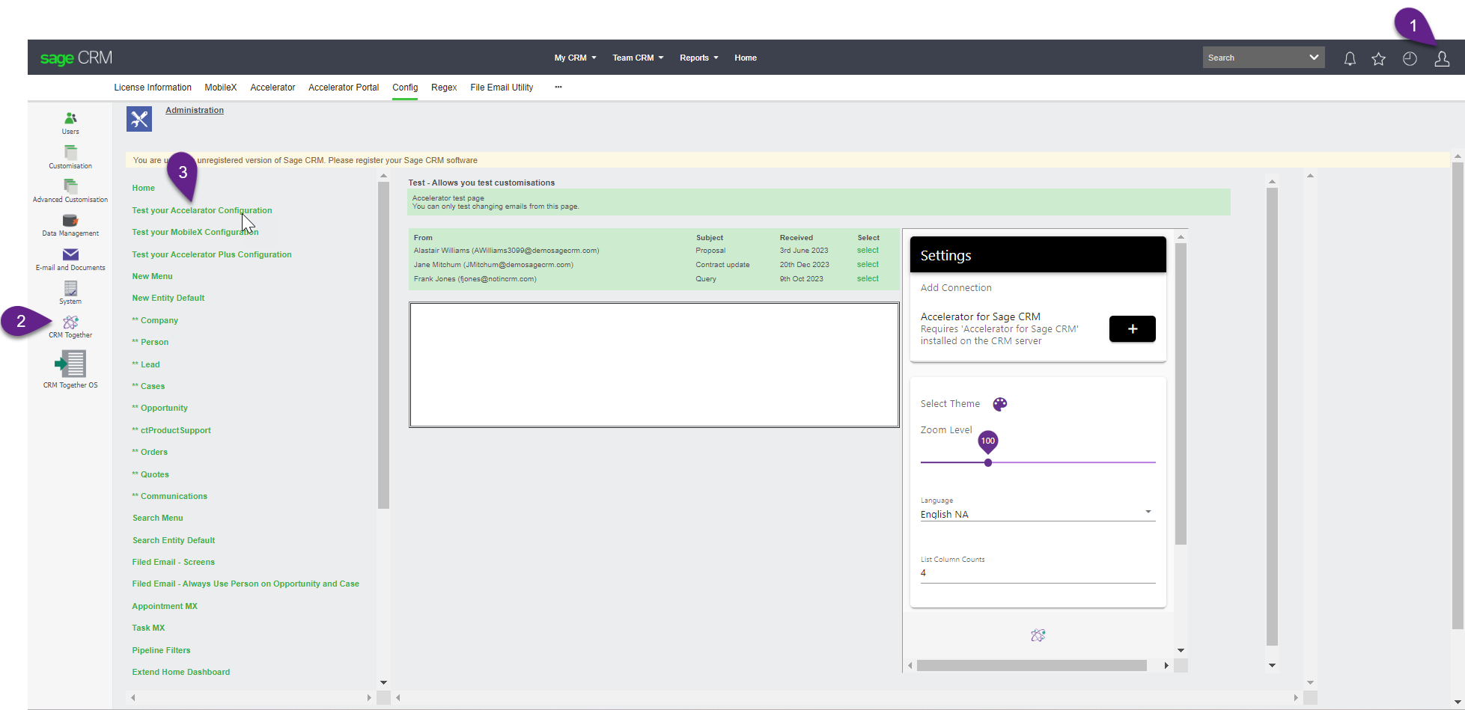Open Extend Home Dashboard link
1465x710 pixels.
coord(181,672)
